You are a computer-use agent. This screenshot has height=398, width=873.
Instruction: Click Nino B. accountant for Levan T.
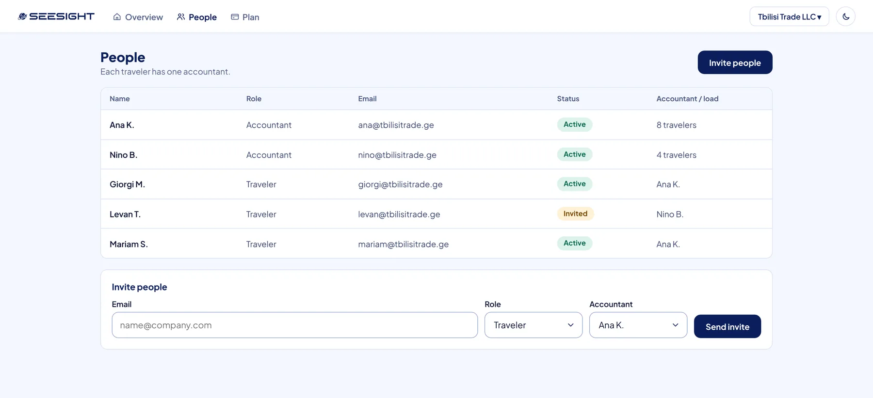point(670,214)
